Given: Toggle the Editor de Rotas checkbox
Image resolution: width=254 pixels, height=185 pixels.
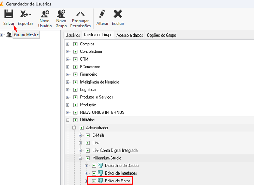Looking at the screenshot, I should pos(94,181).
